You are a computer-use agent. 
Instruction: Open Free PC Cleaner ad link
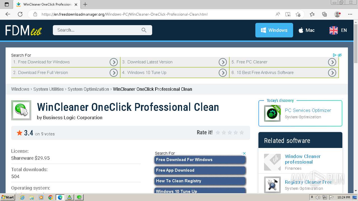(x=252, y=62)
